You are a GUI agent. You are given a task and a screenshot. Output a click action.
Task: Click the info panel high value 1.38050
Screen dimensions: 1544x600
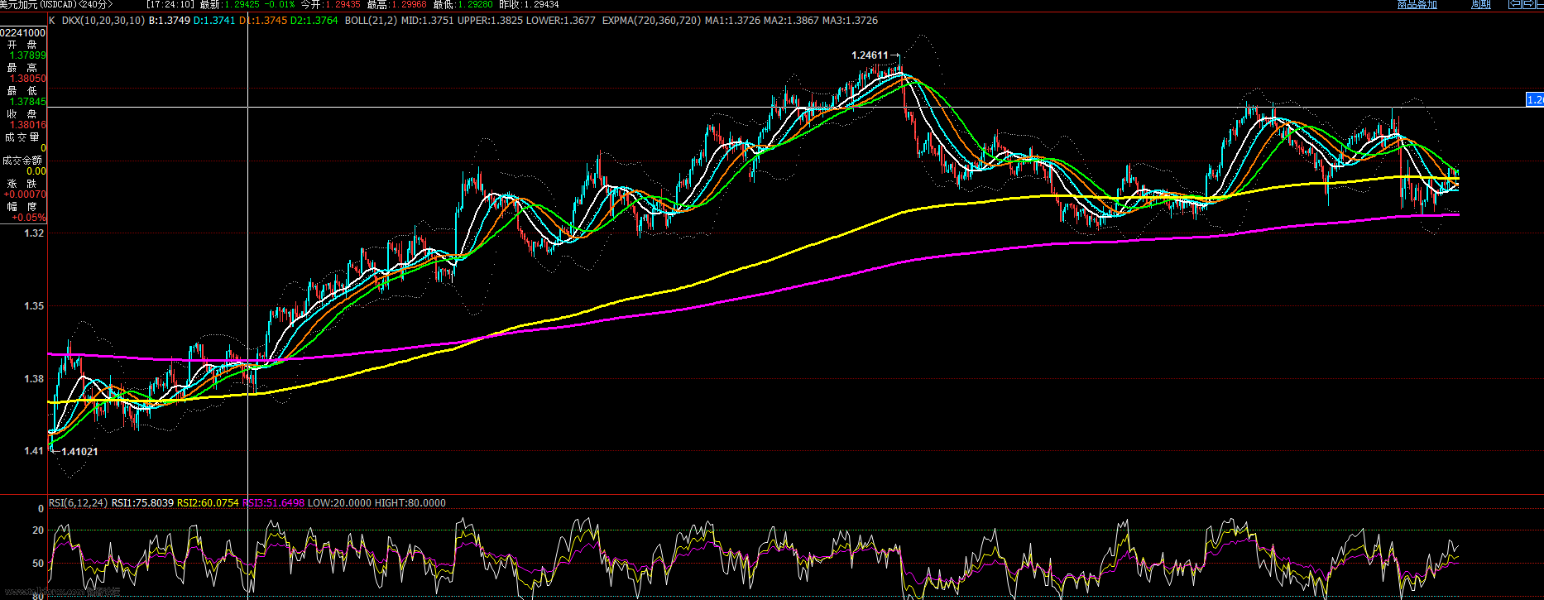28,79
